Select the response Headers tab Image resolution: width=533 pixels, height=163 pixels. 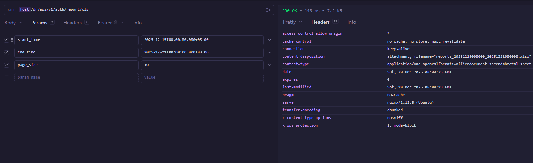pos(320,22)
